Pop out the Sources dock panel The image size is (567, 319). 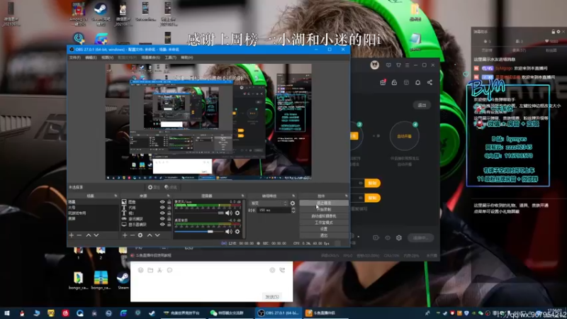[168, 196]
